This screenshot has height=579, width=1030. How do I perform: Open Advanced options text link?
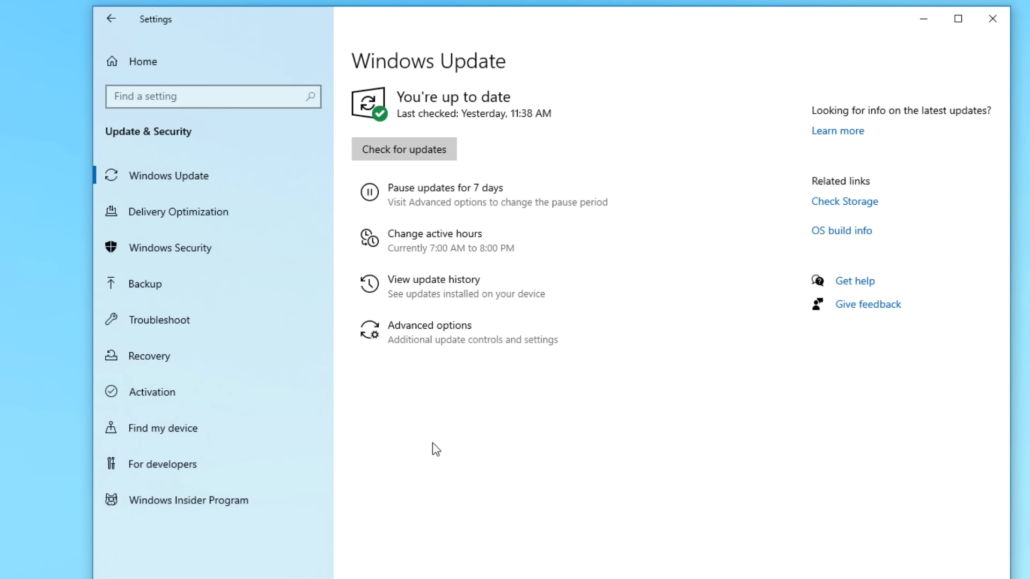click(x=429, y=325)
